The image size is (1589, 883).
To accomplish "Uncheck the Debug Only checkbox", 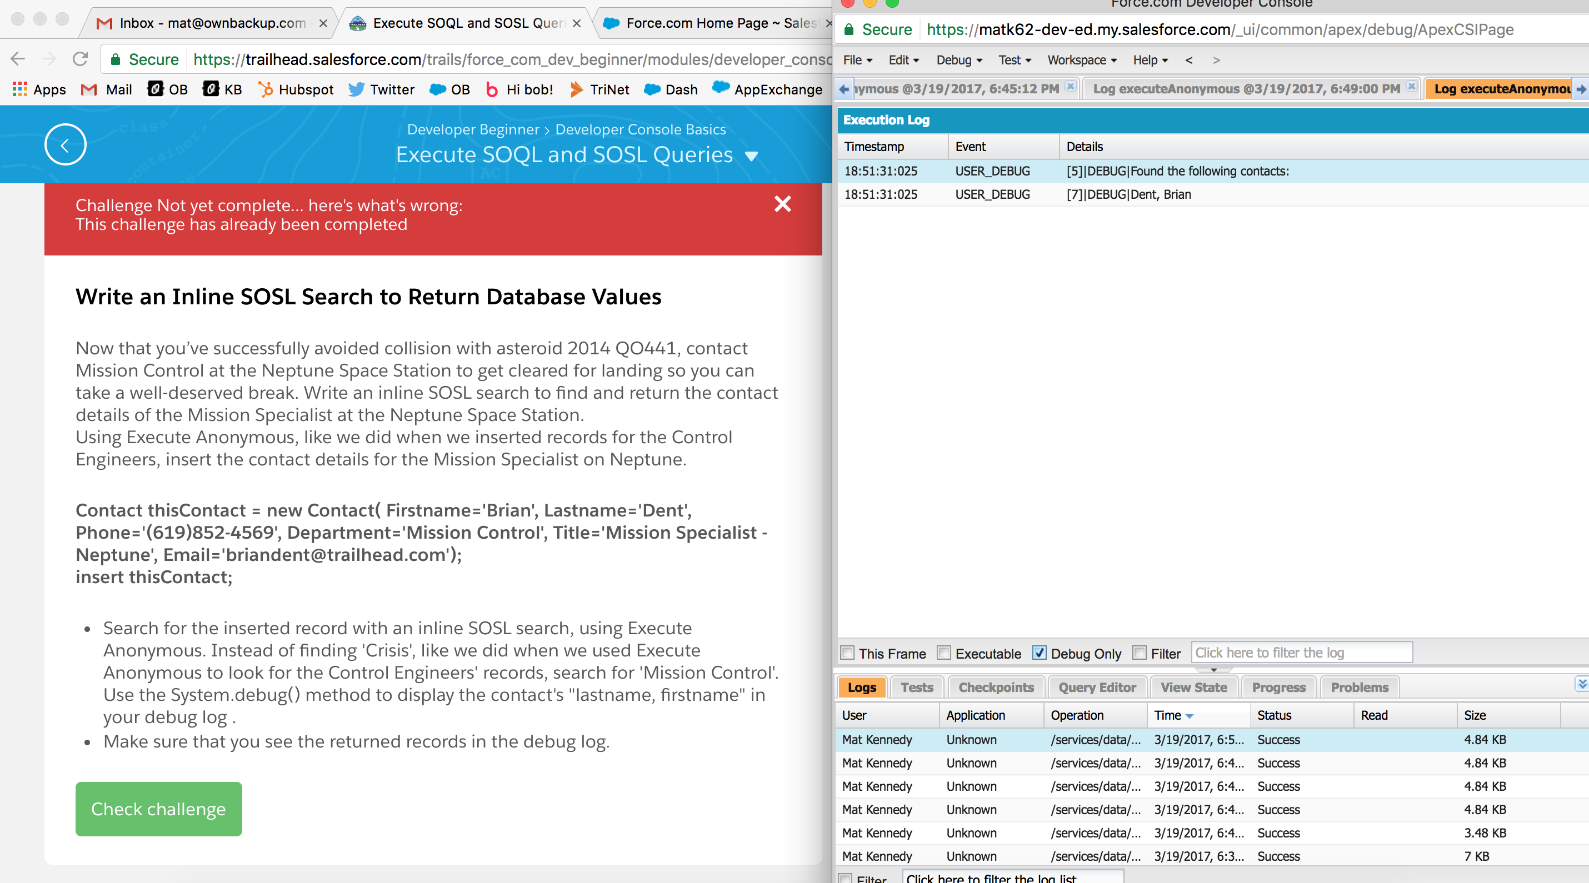I will tap(1040, 653).
